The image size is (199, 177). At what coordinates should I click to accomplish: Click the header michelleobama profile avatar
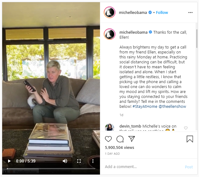tap(110, 12)
